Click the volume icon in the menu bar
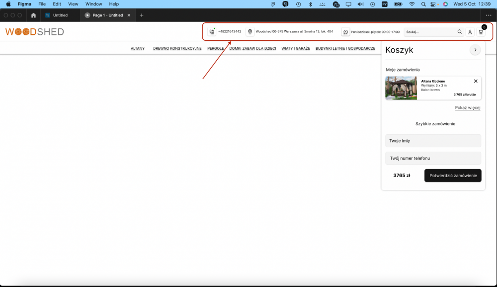497x287 pixels. [360, 4]
